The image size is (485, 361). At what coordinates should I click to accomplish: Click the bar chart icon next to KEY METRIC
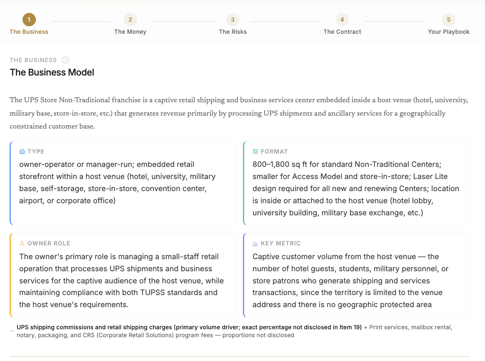(x=255, y=244)
